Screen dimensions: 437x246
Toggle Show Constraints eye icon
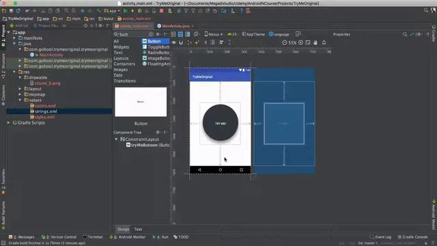(x=173, y=42)
